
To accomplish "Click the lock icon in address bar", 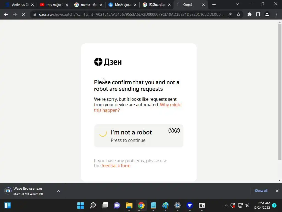I will click(x=35, y=14).
